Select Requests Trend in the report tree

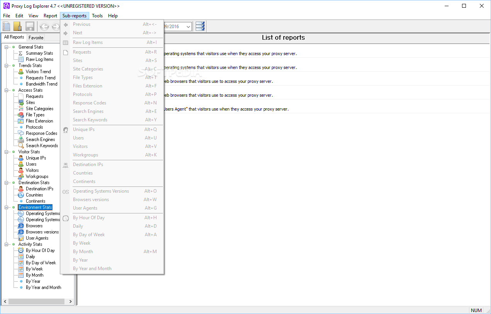point(41,78)
